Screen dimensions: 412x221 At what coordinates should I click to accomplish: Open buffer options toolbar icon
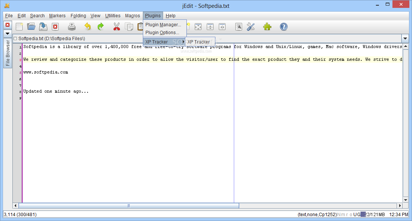point(239,27)
